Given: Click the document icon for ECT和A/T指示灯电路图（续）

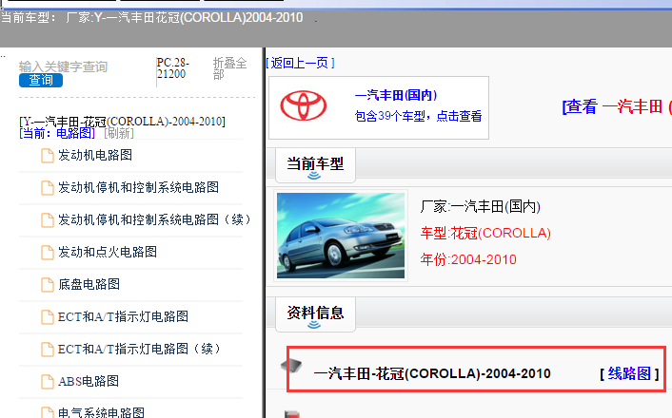Looking at the screenshot, I should [x=48, y=350].
